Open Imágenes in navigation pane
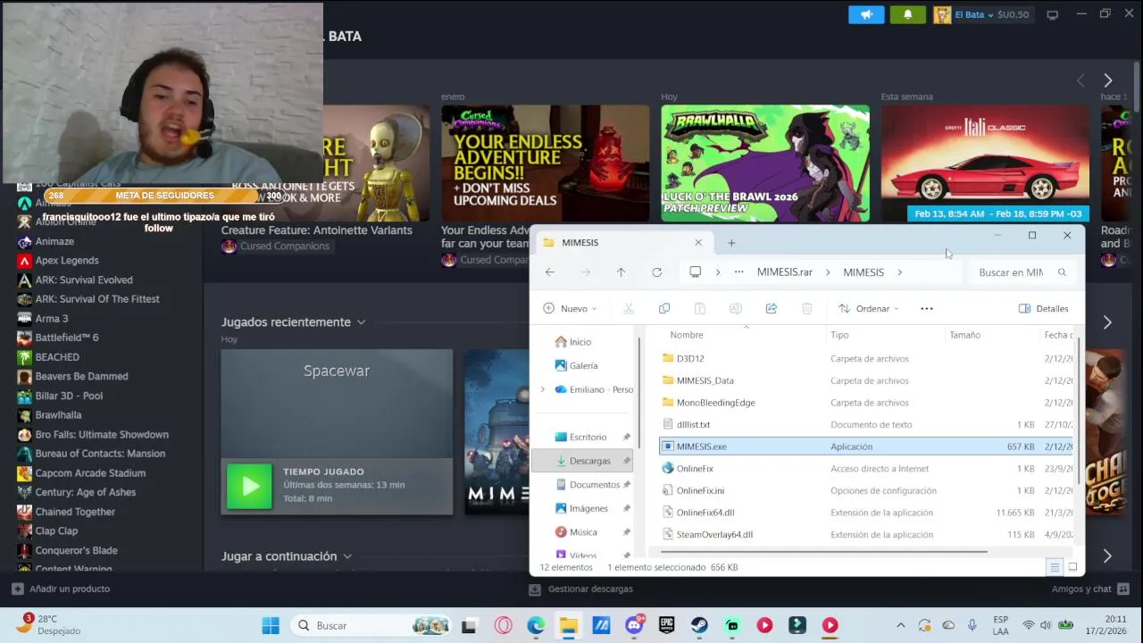The width and height of the screenshot is (1143, 643). point(588,509)
